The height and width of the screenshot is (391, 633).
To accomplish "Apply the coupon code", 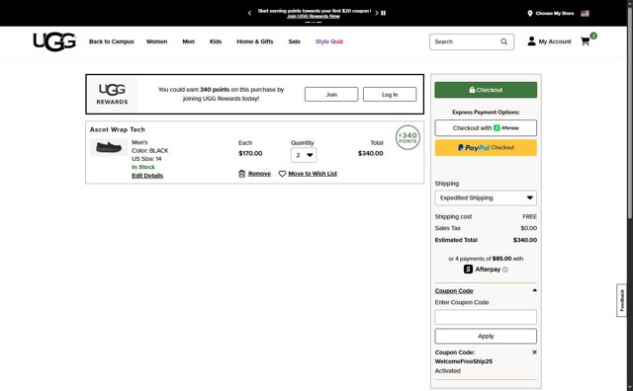I will [486, 336].
